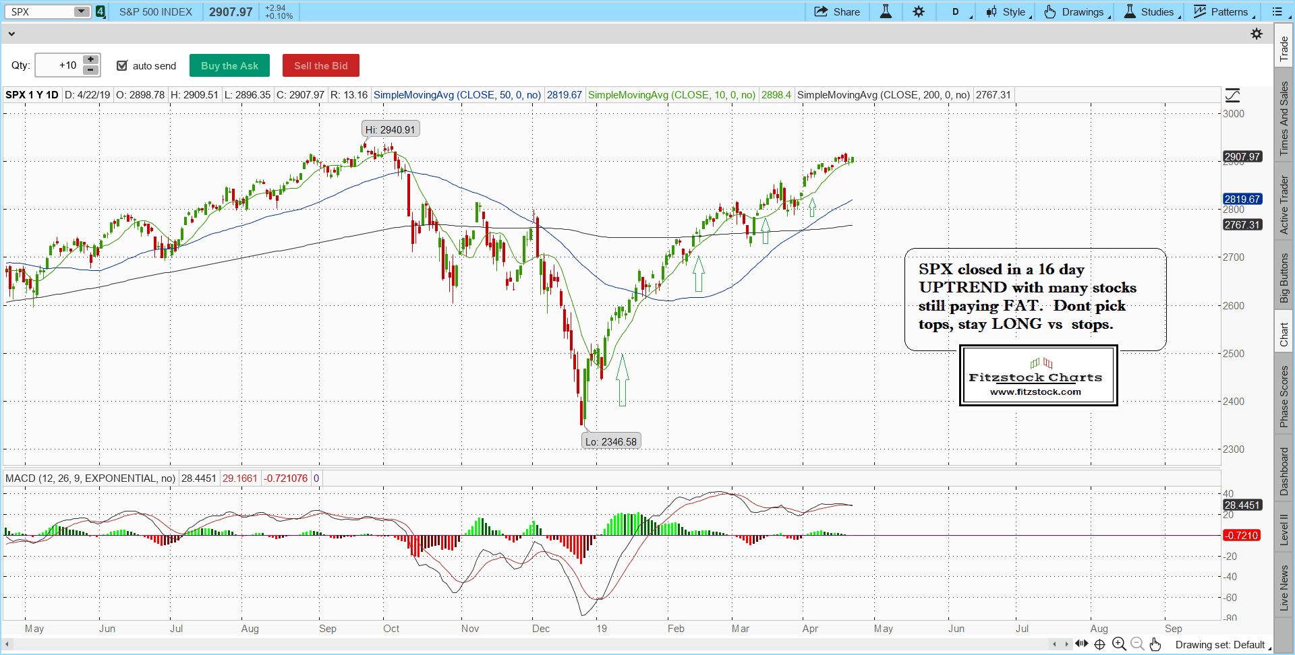Open the Studies menu

click(x=1151, y=12)
